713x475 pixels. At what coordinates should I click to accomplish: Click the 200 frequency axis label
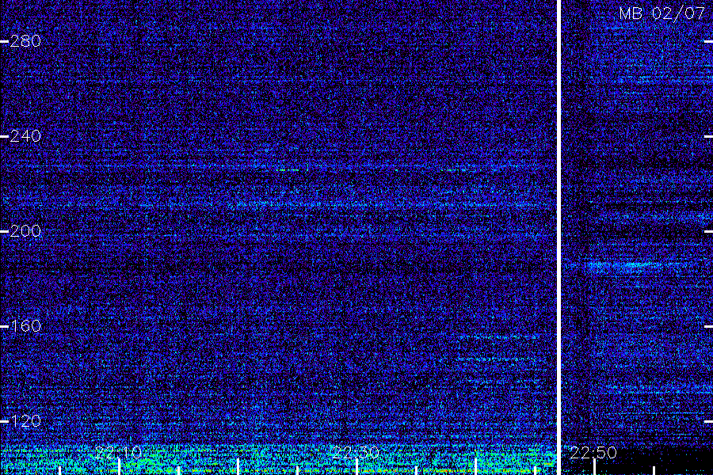click(x=25, y=231)
